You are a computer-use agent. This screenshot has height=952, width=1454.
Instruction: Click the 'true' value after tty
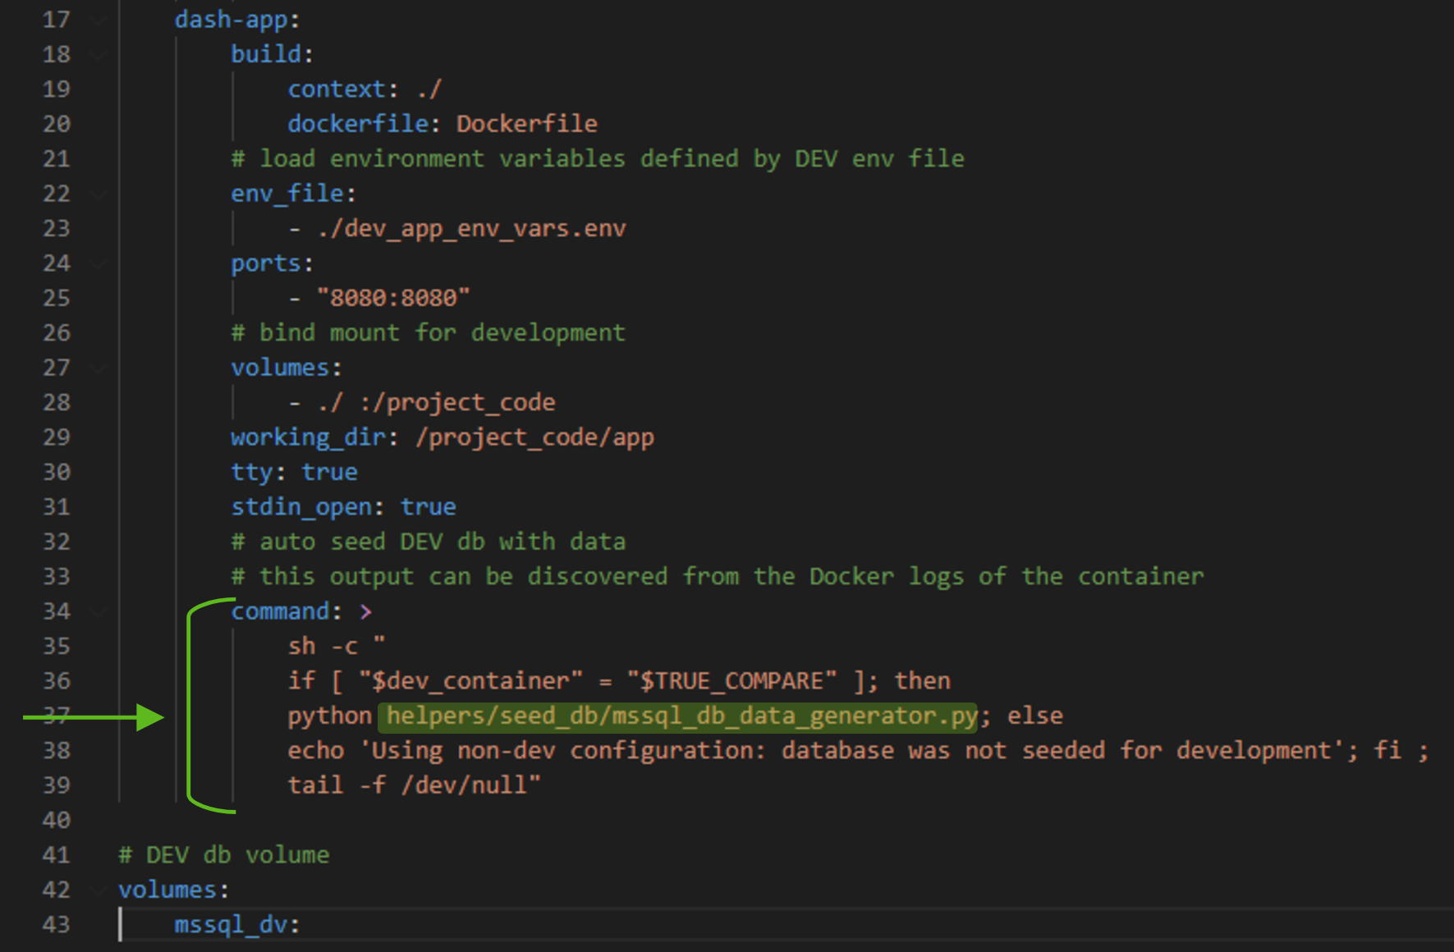330,473
